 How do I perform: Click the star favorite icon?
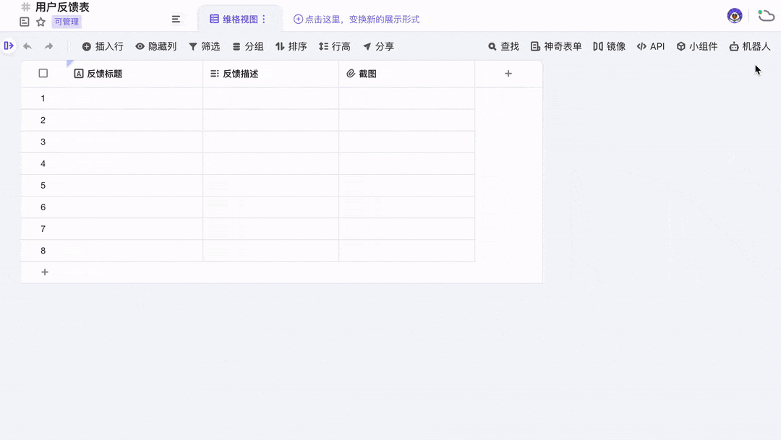tap(40, 22)
